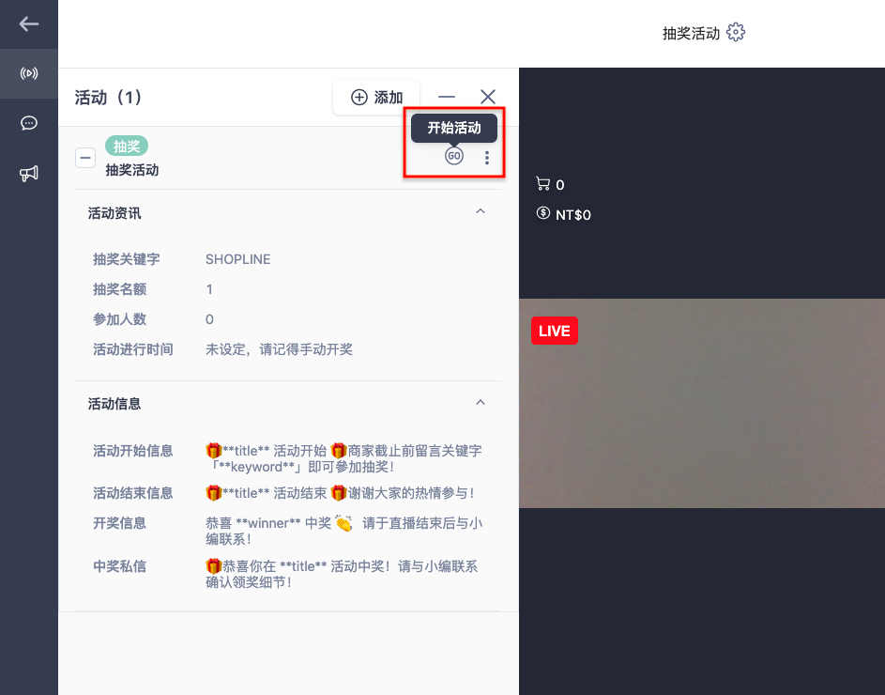The height and width of the screenshot is (695, 885).
Task: Click the 活动（1） panel title
Action: 108,97
